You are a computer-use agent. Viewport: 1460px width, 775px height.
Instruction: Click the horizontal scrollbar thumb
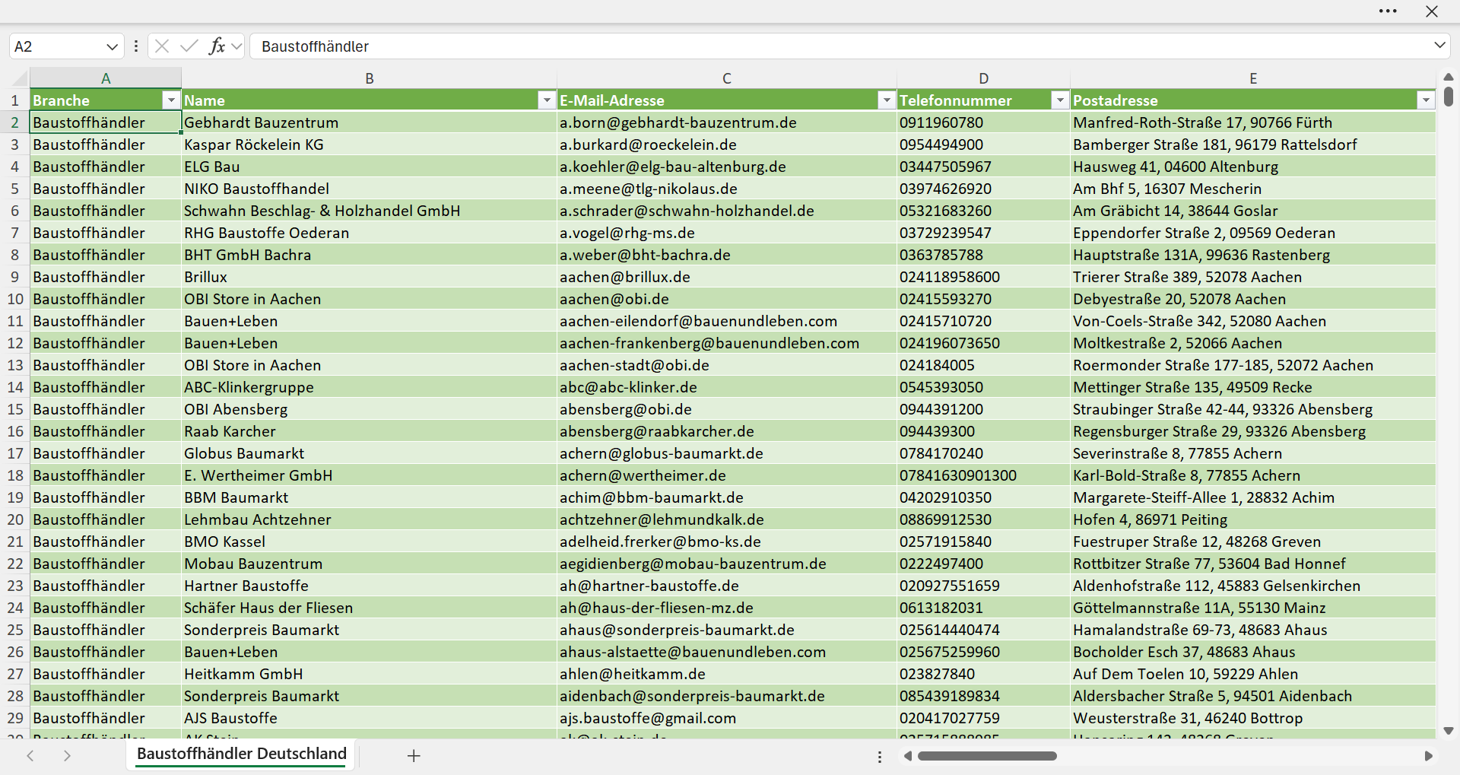(x=987, y=756)
